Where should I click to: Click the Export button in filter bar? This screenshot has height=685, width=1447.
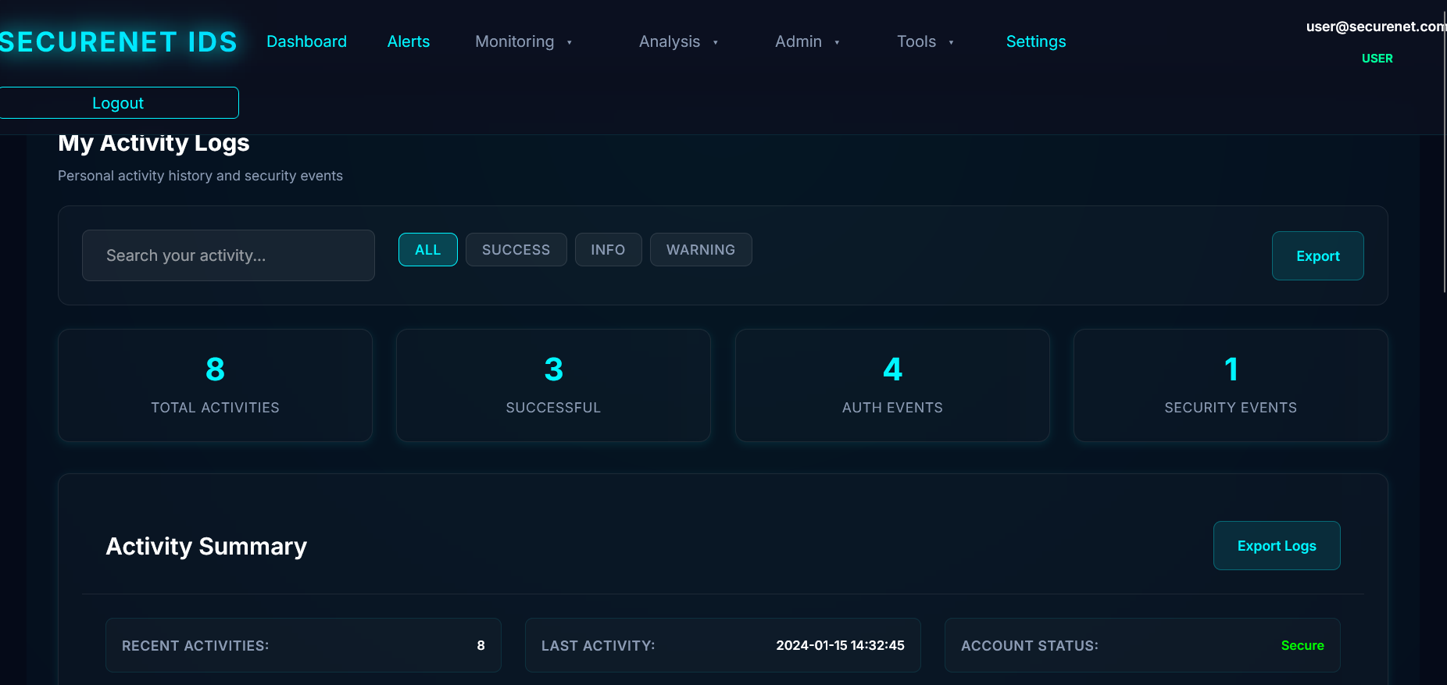point(1318,256)
